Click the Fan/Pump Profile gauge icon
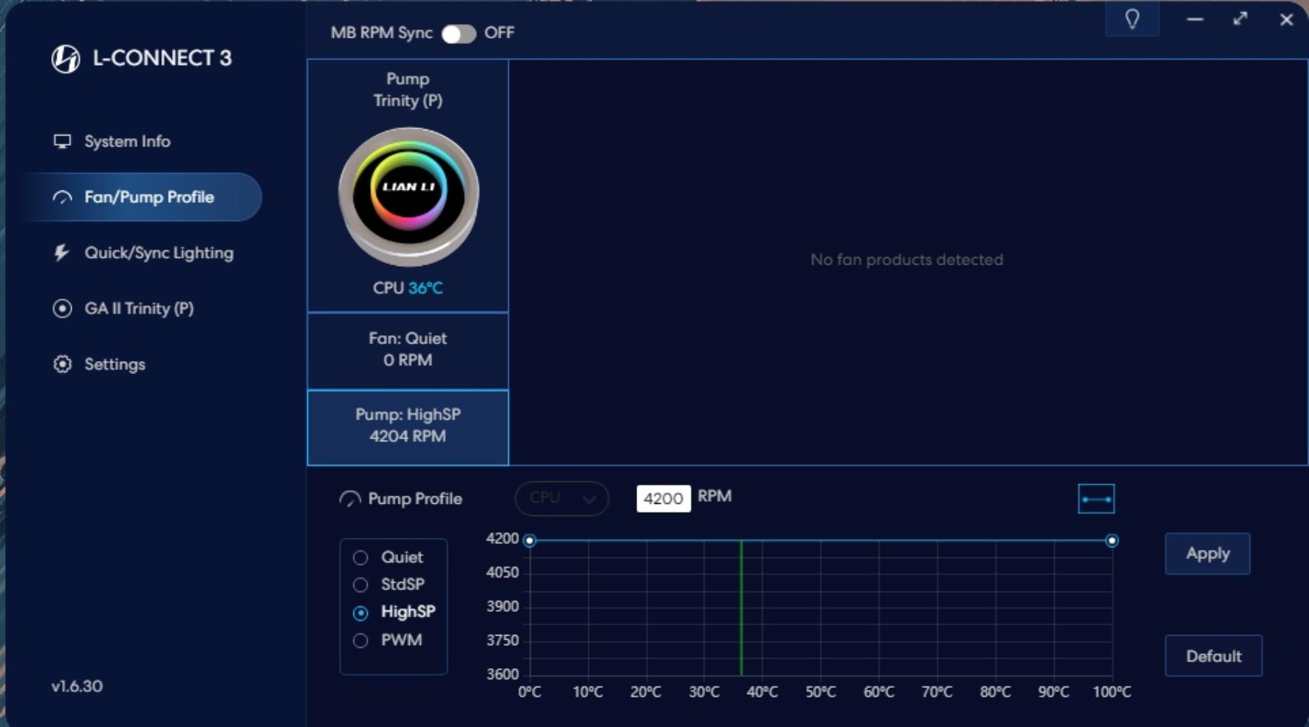 (x=62, y=197)
